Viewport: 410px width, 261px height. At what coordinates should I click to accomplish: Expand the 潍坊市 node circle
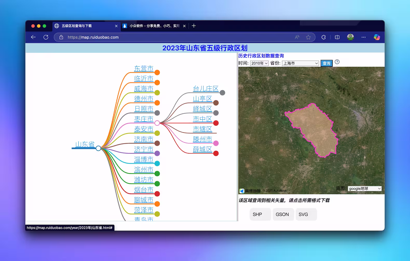click(x=157, y=184)
